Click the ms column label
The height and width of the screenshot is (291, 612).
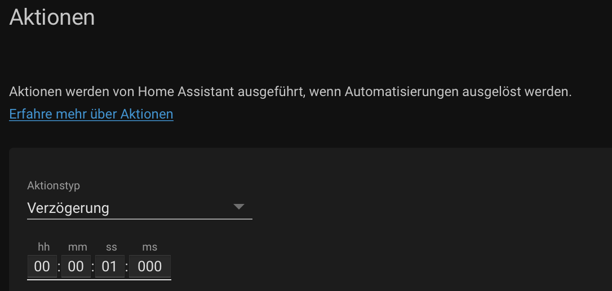tap(149, 247)
